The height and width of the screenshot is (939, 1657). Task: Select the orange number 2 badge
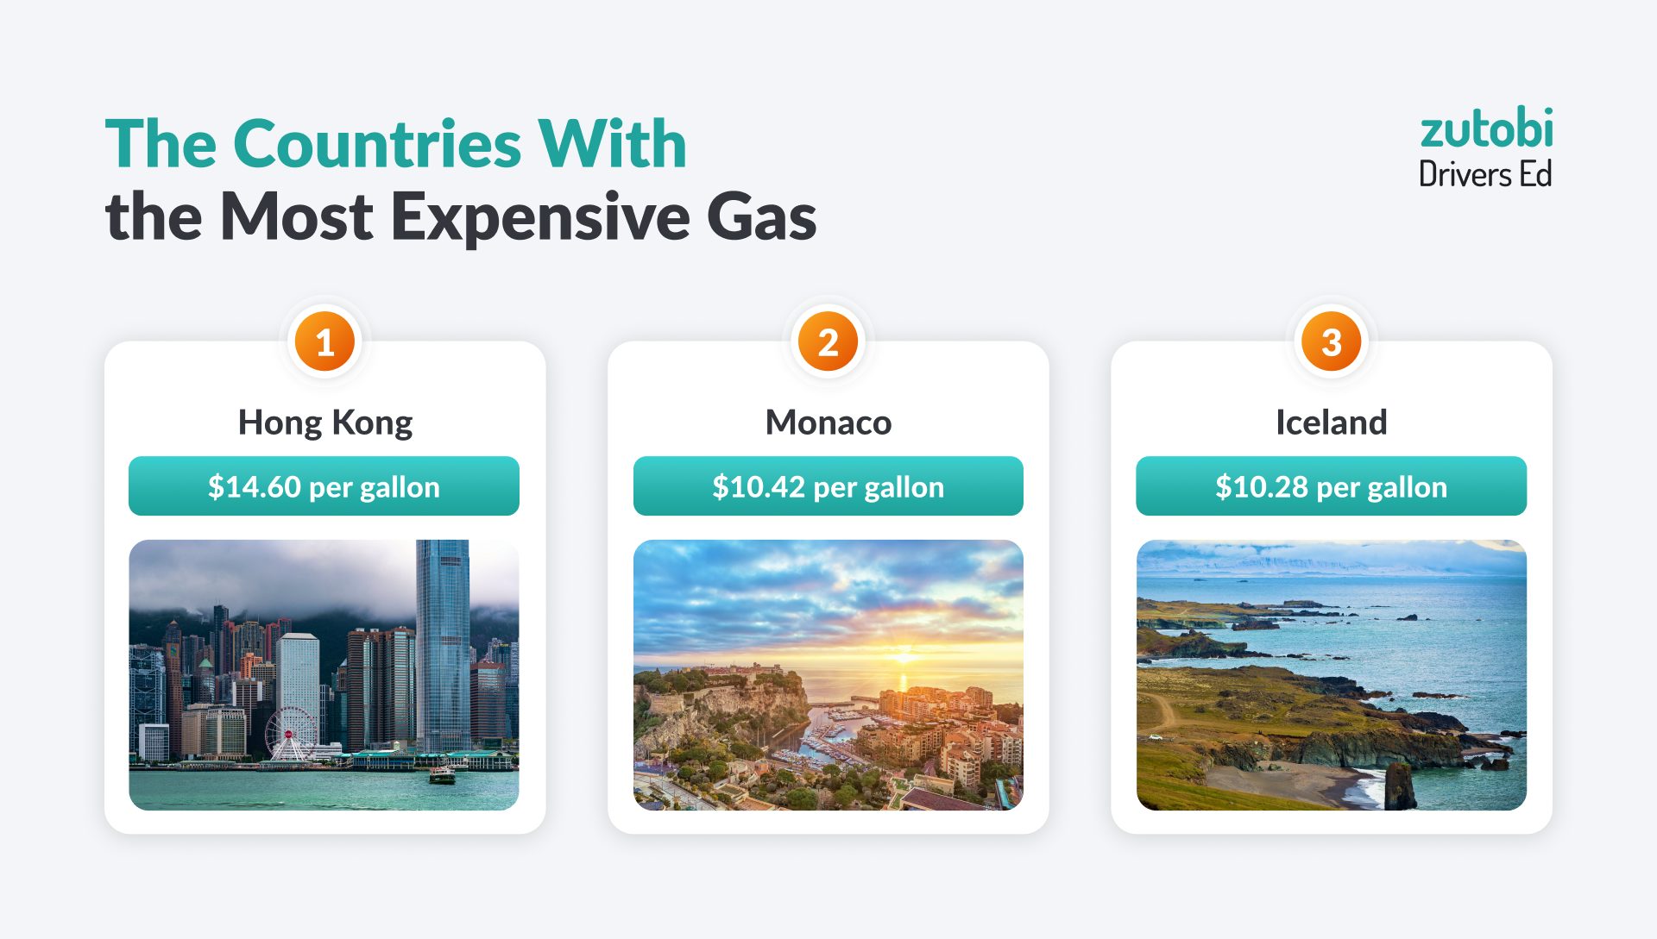828,342
